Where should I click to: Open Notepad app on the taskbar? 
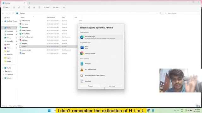[153, 110]
